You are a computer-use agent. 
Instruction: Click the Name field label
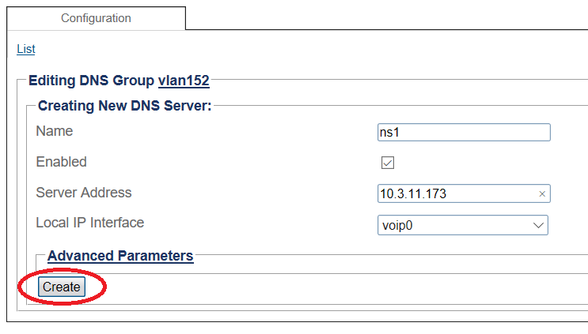(55, 131)
